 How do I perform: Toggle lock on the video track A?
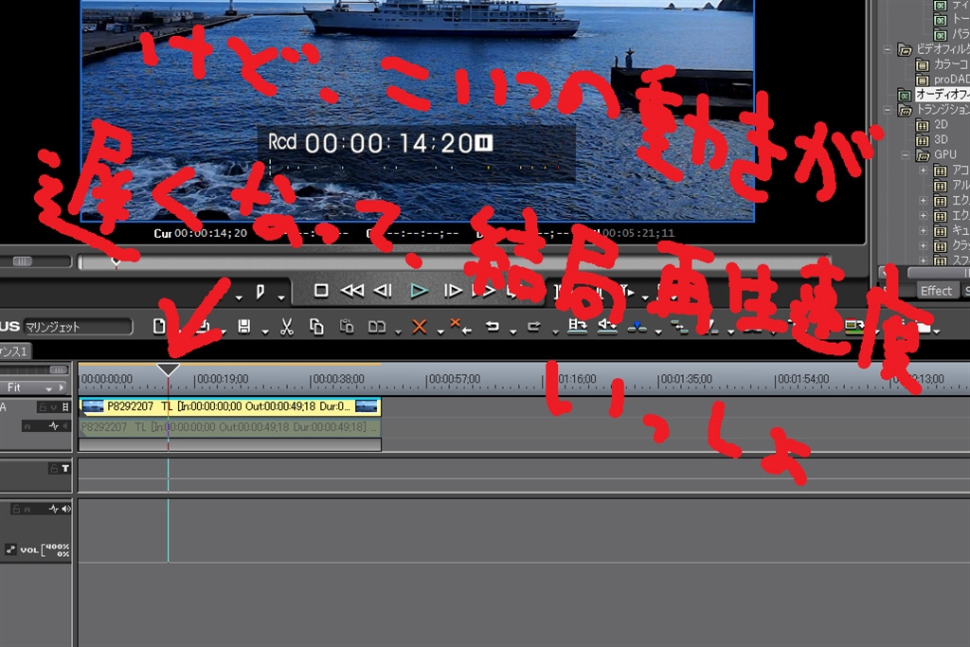(43, 407)
